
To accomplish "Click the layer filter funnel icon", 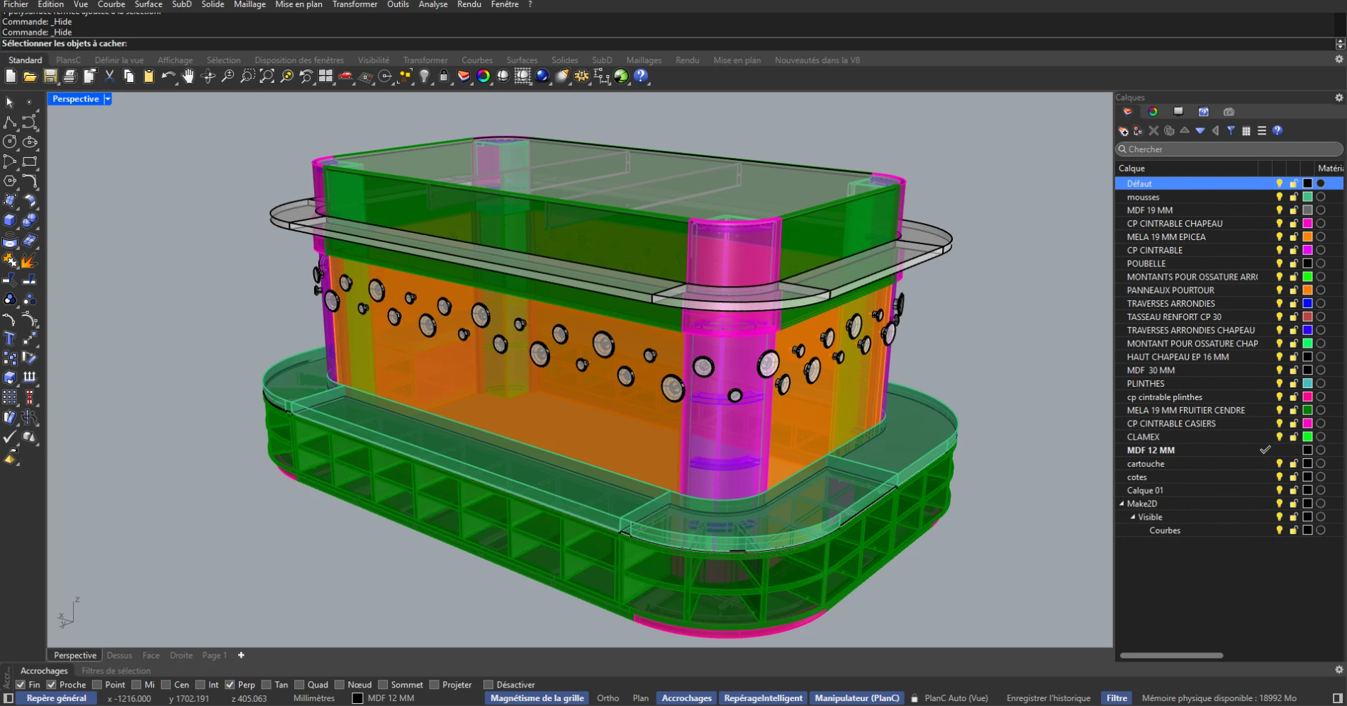I will pyautogui.click(x=1231, y=131).
